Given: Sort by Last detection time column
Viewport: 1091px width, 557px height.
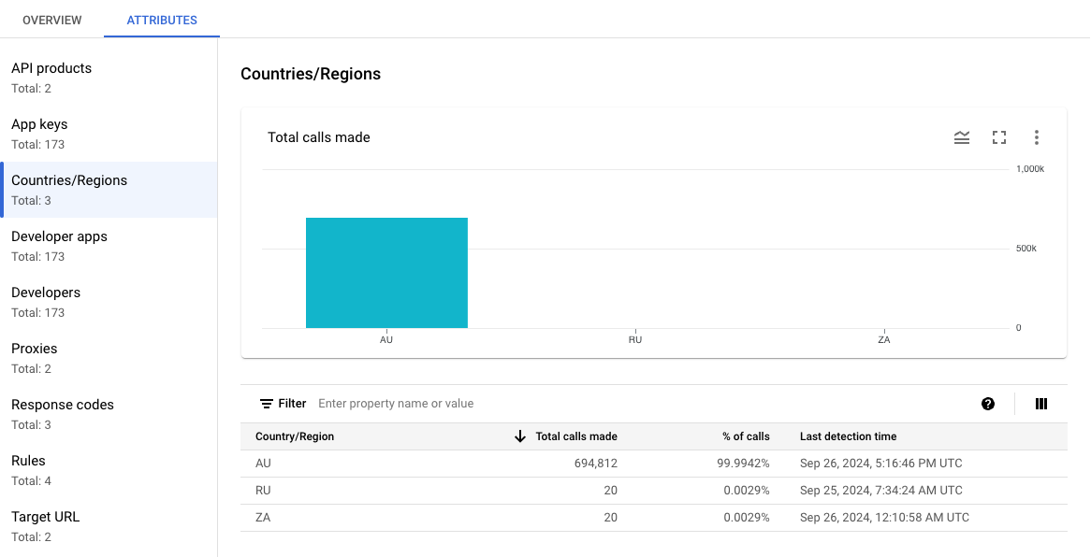Looking at the screenshot, I should [x=848, y=436].
